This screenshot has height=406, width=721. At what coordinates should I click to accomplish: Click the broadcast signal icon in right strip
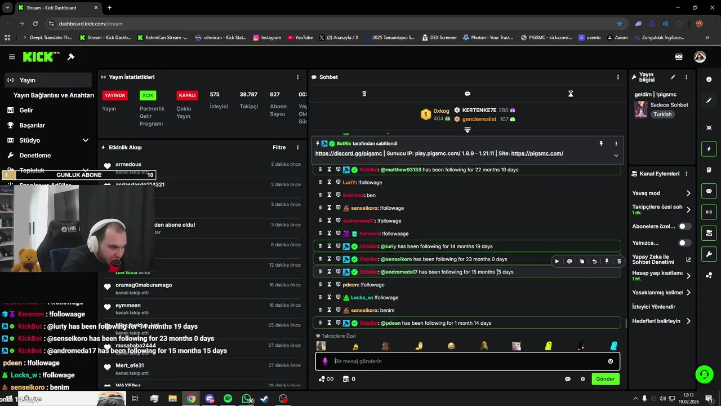tap(709, 212)
